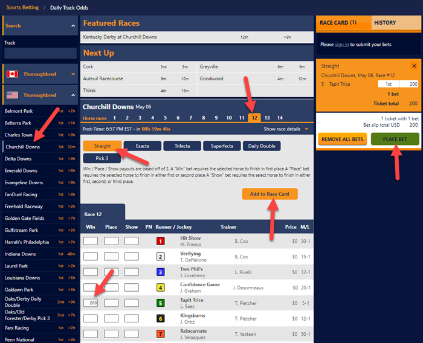The width and height of the screenshot is (423, 343).
Task: Click yellow number 4 badge for Confidence Game
Action: pyautogui.click(x=161, y=287)
